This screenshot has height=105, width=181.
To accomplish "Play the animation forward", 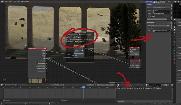I will tap(59, 85).
